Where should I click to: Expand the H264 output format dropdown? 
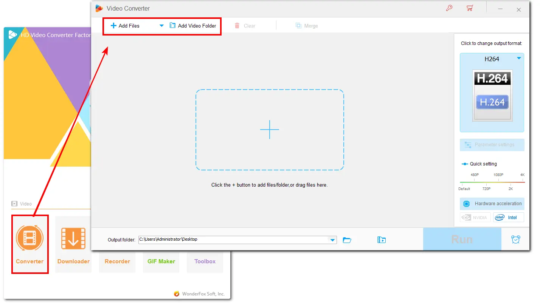519,58
